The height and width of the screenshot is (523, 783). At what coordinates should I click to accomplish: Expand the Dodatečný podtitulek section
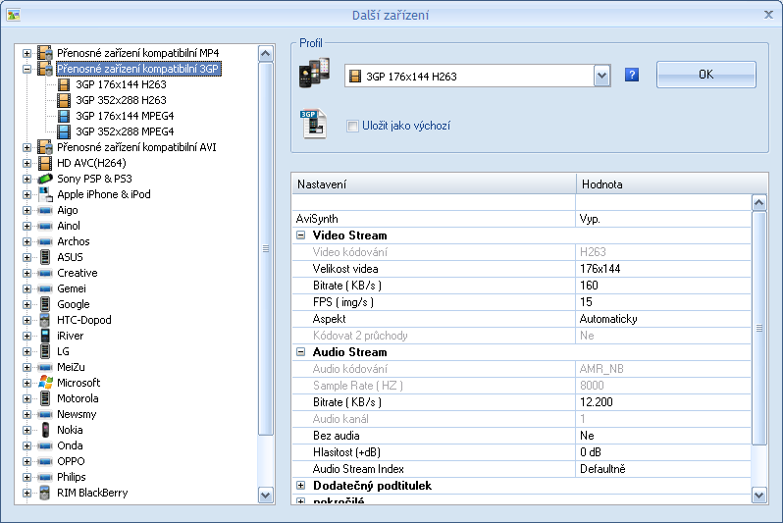301,486
